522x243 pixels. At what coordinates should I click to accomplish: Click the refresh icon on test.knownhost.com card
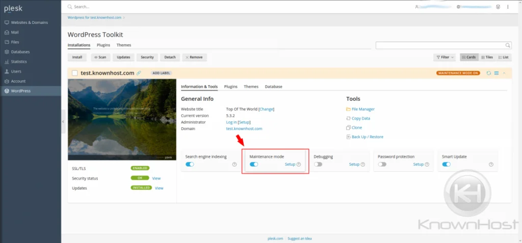click(489, 73)
